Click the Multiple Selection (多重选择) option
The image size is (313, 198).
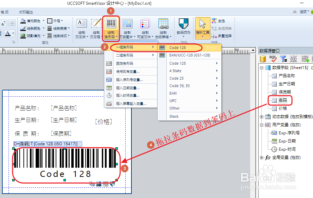tap(222, 36)
